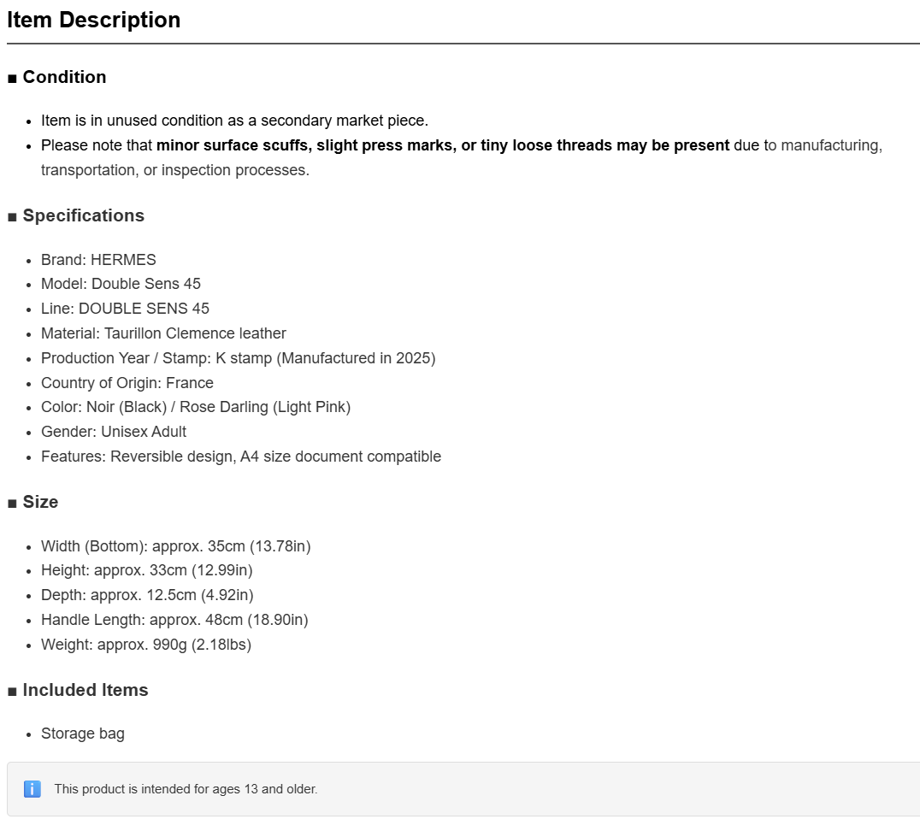920x825 pixels.
Task: Click the Size section heading
Action: click(x=40, y=502)
